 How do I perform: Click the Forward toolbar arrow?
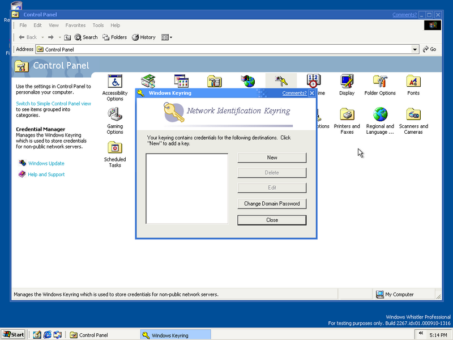[51, 37]
